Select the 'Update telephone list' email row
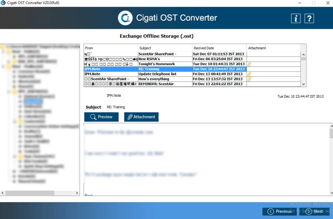The image size is (333, 219). tap(192, 74)
